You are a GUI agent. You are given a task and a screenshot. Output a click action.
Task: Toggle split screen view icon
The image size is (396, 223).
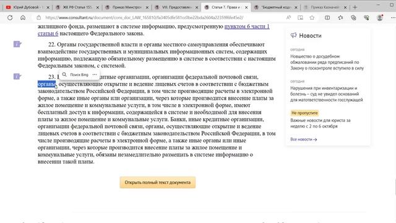(327, 18)
